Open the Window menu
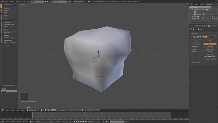The width and height of the screenshot is (218, 123). [x=18, y=2]
